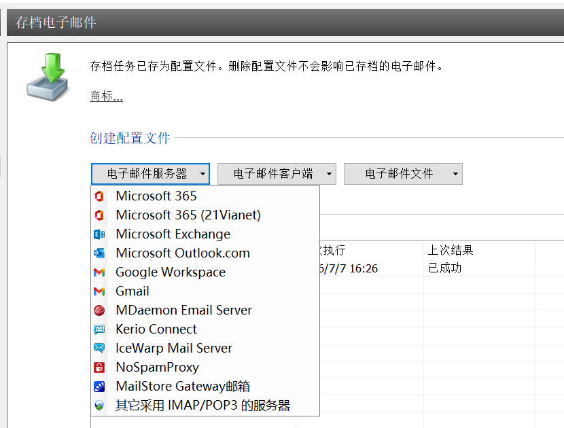Click the Gmail envelope icon
The width and height of the screenshot is (564, 428).
(99, 291)
